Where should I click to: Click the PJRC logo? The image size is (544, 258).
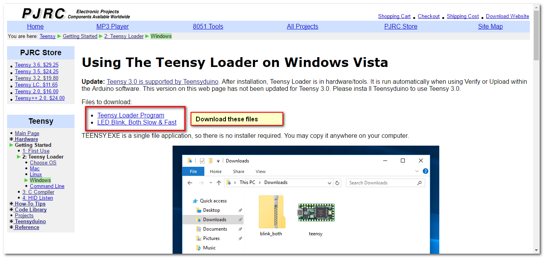click(43, 14)
